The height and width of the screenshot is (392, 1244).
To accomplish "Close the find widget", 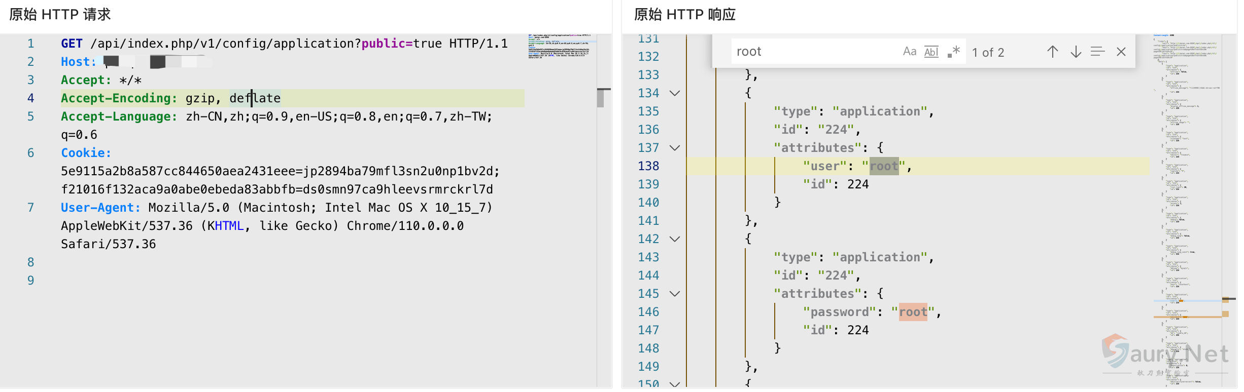I will [x=1121, y=52].
